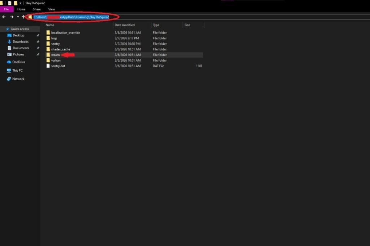Select This PC in navigation pane
This screenshot has height=246, width=370.
(17, 70)
